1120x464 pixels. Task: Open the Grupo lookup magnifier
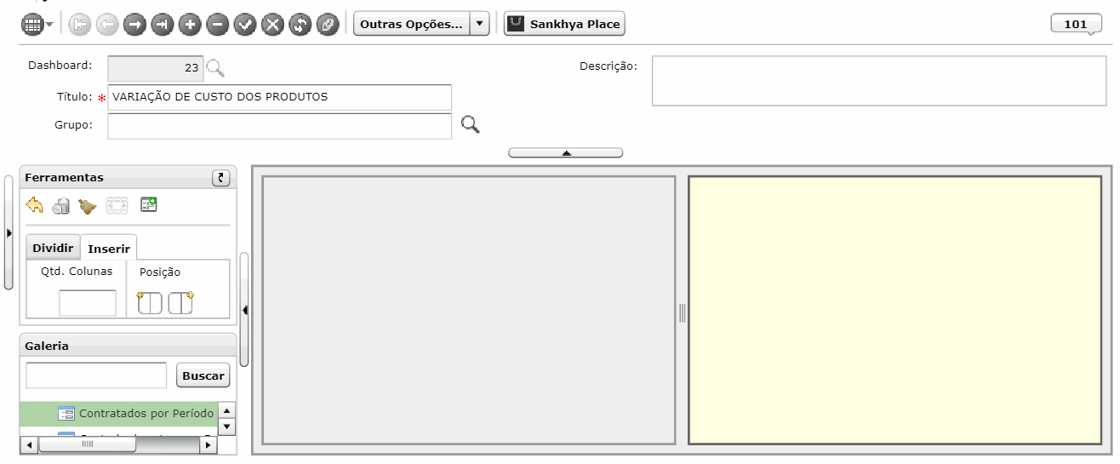tap(471, 125)
